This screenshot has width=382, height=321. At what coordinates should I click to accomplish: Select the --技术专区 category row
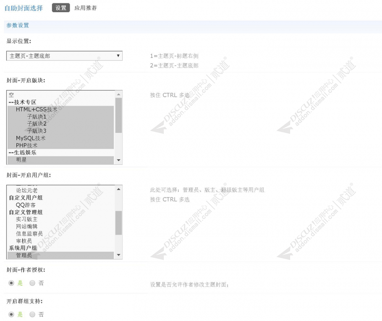point(61,102)
